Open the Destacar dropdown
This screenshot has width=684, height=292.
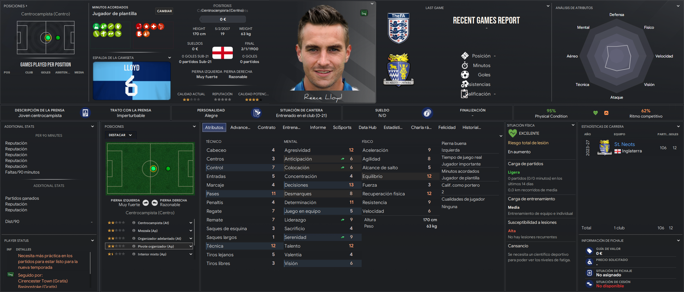(120, 135)
